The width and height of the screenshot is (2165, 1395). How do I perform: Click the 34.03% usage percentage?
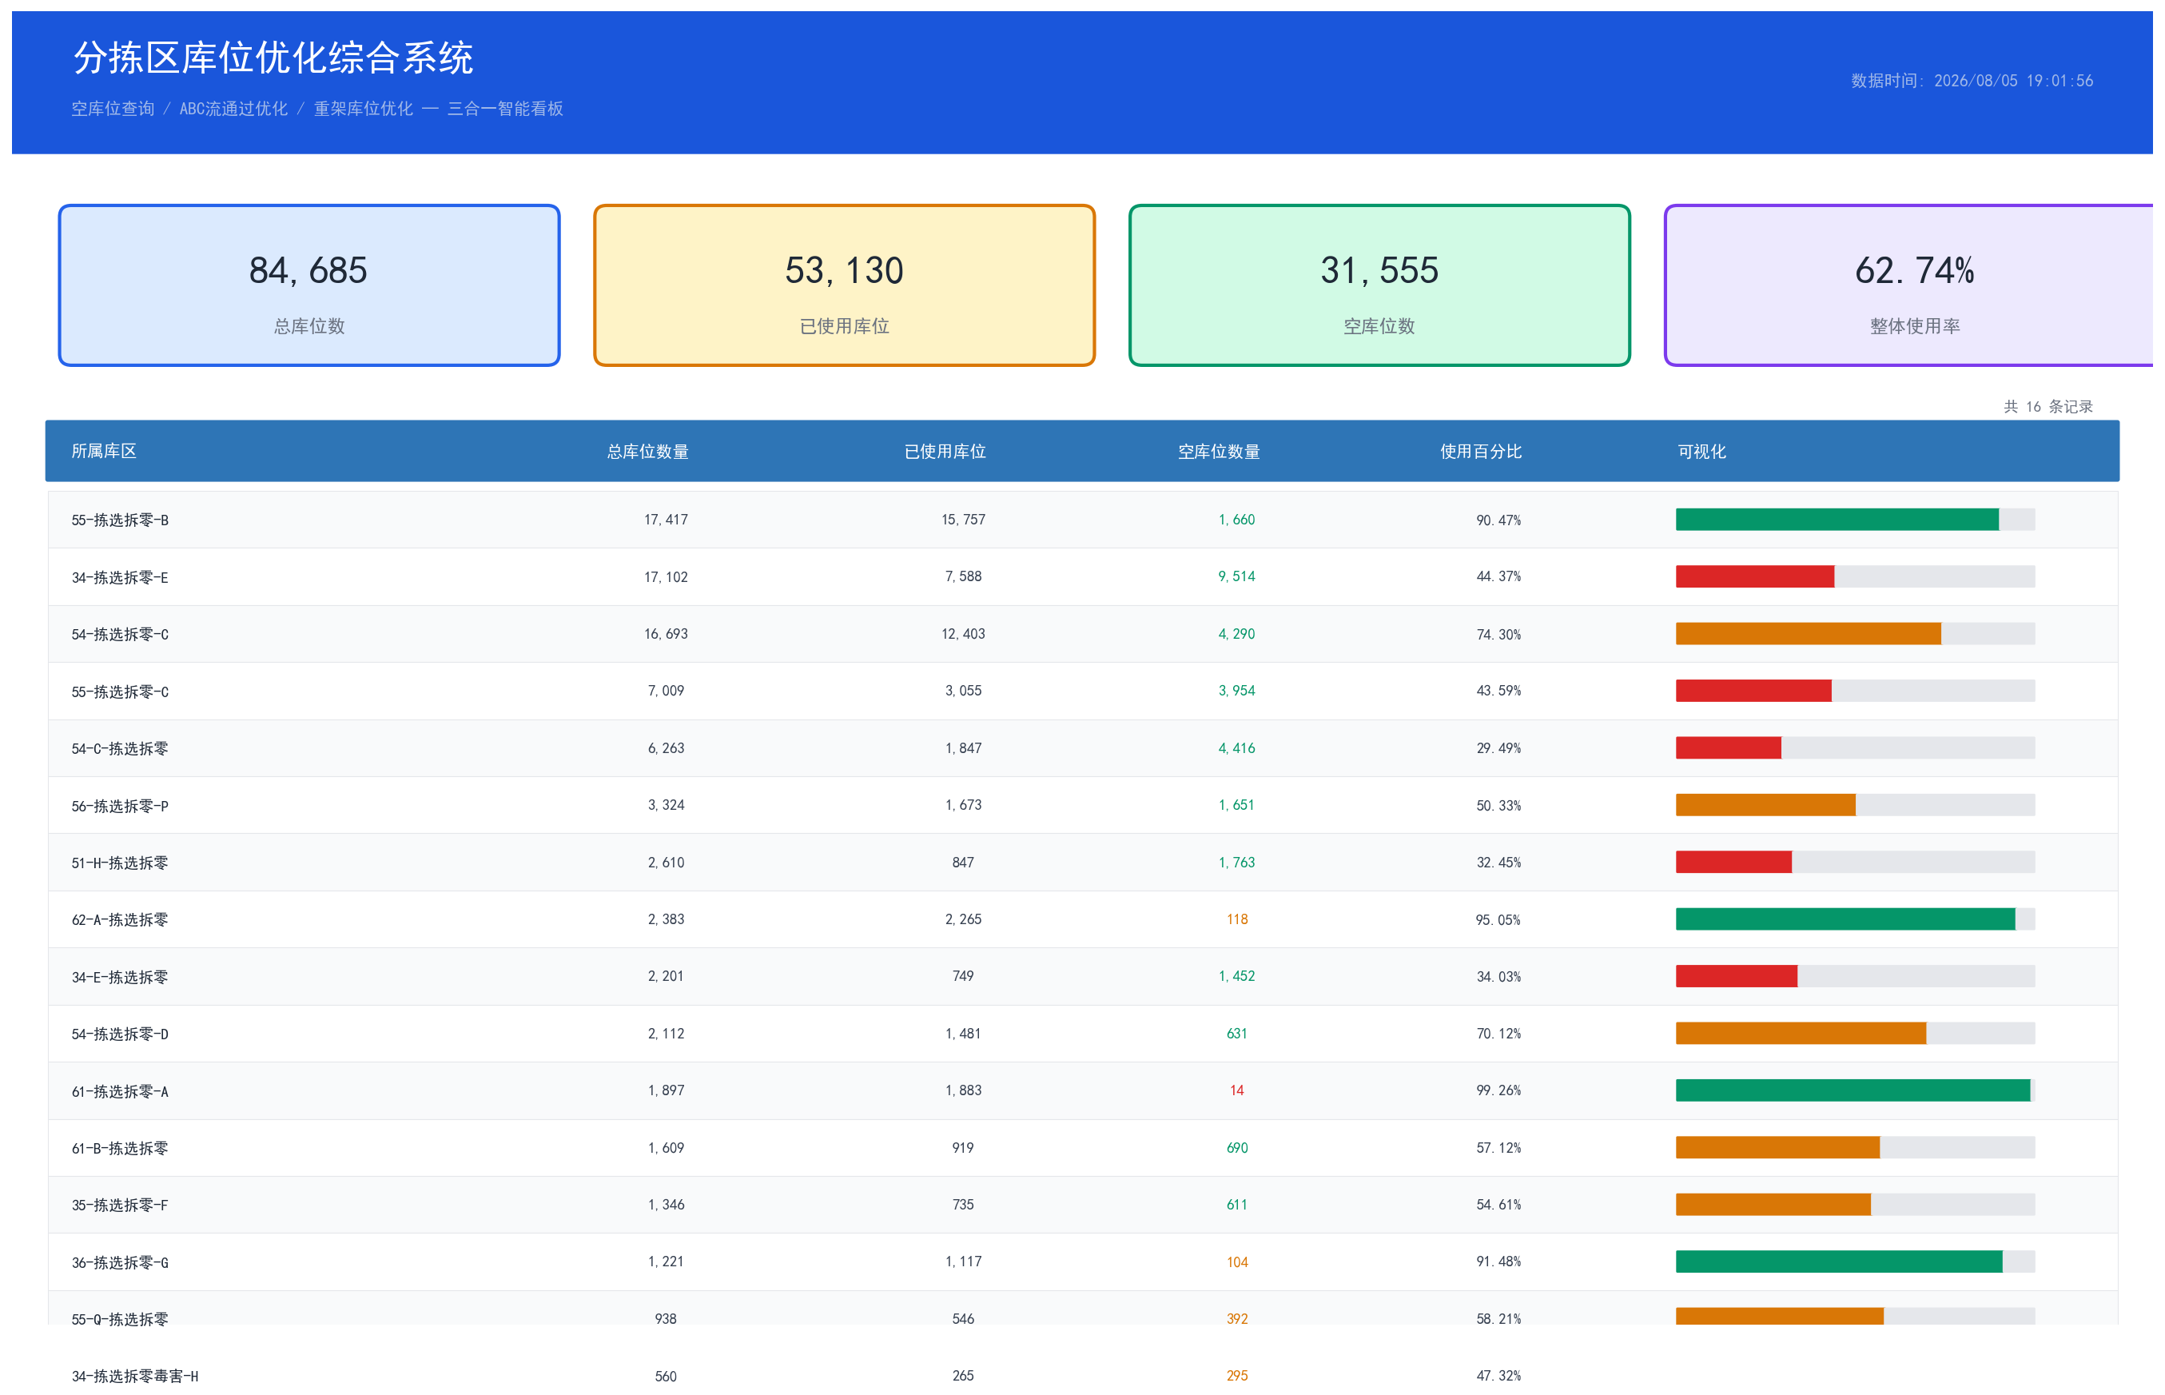tap(1498, 977)
